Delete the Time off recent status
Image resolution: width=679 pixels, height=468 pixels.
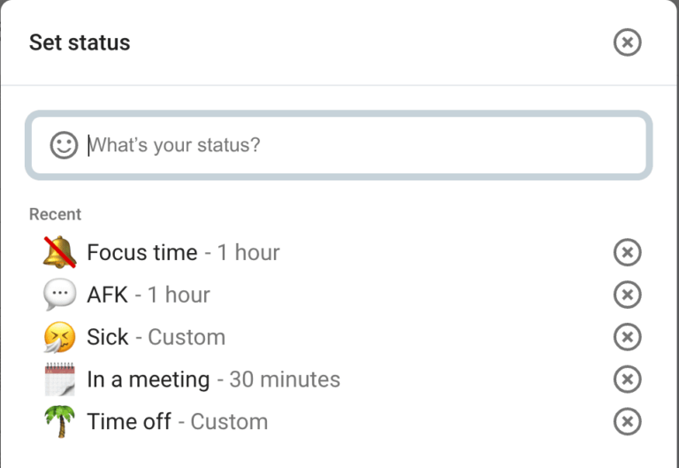click(627, 422)
